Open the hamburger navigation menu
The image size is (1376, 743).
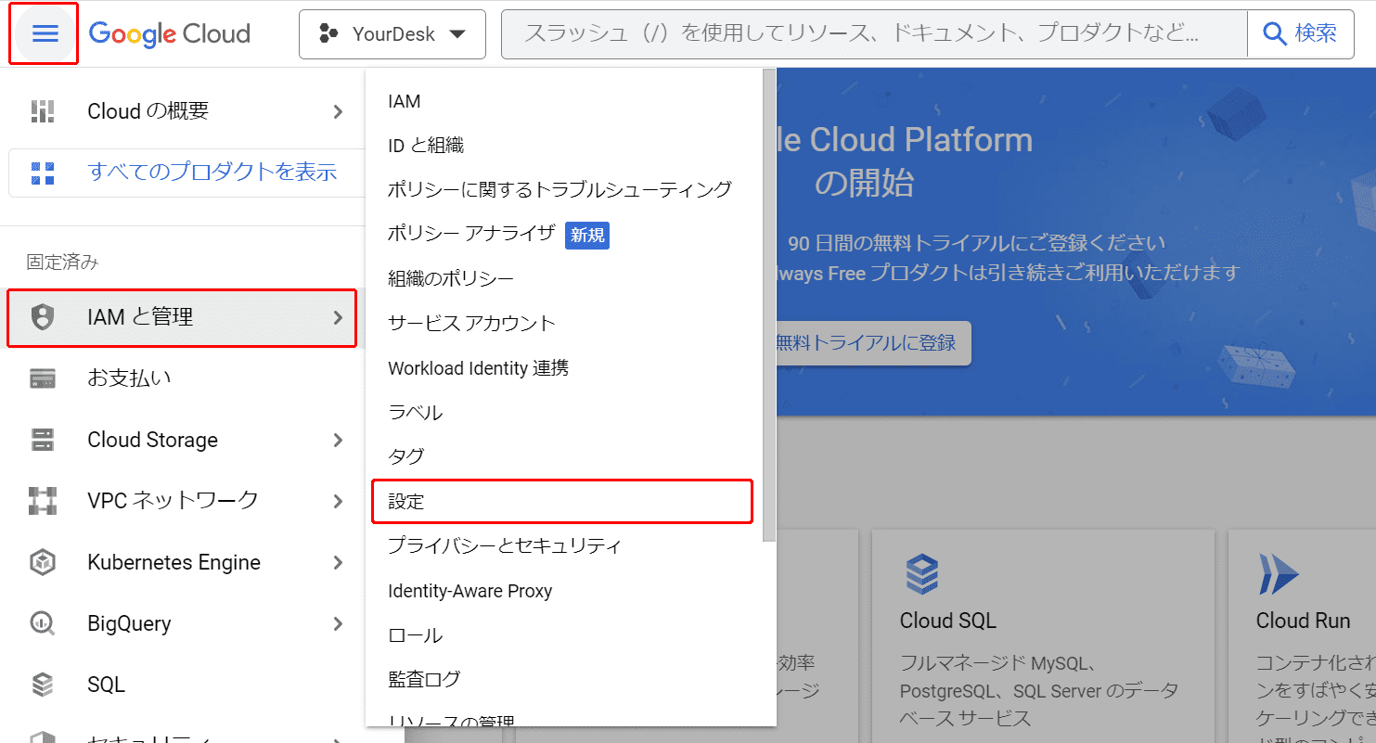45,34
